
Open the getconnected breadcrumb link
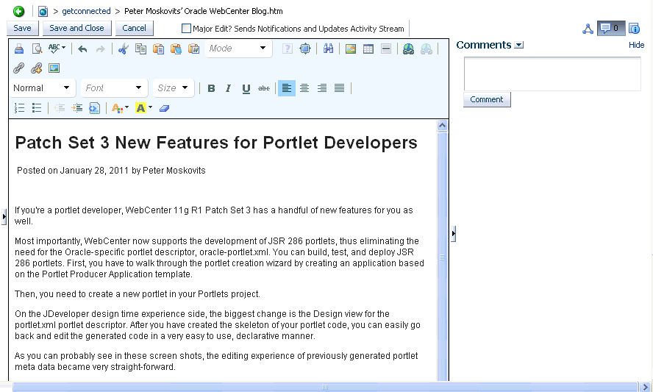(86, 11)
